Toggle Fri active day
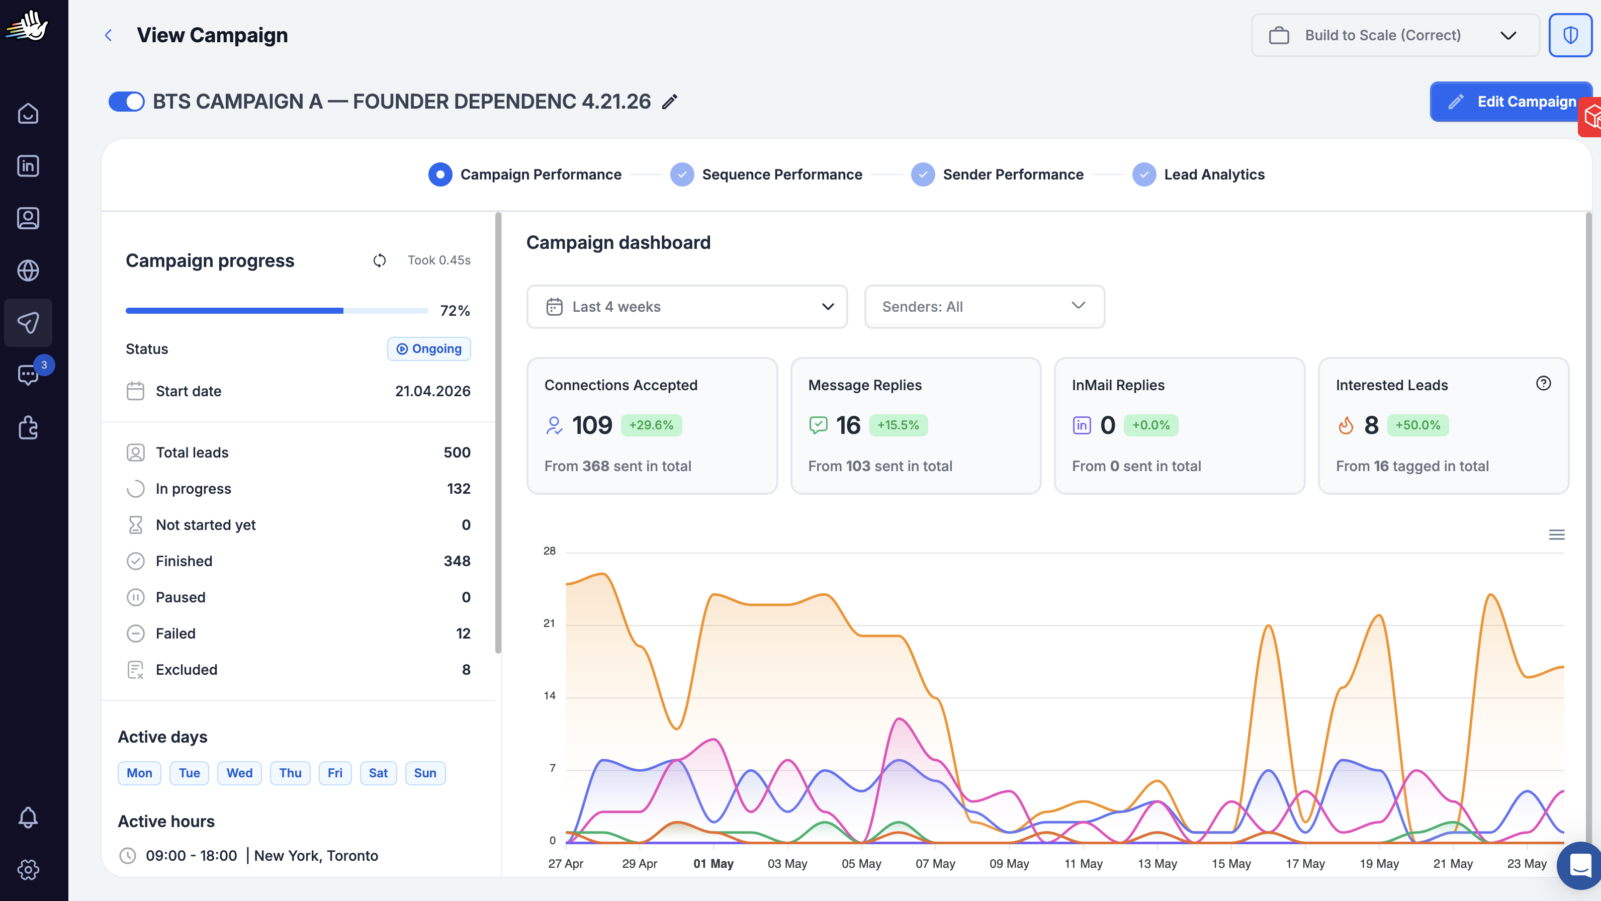1601x901 pixels. (x=335, y=773)
